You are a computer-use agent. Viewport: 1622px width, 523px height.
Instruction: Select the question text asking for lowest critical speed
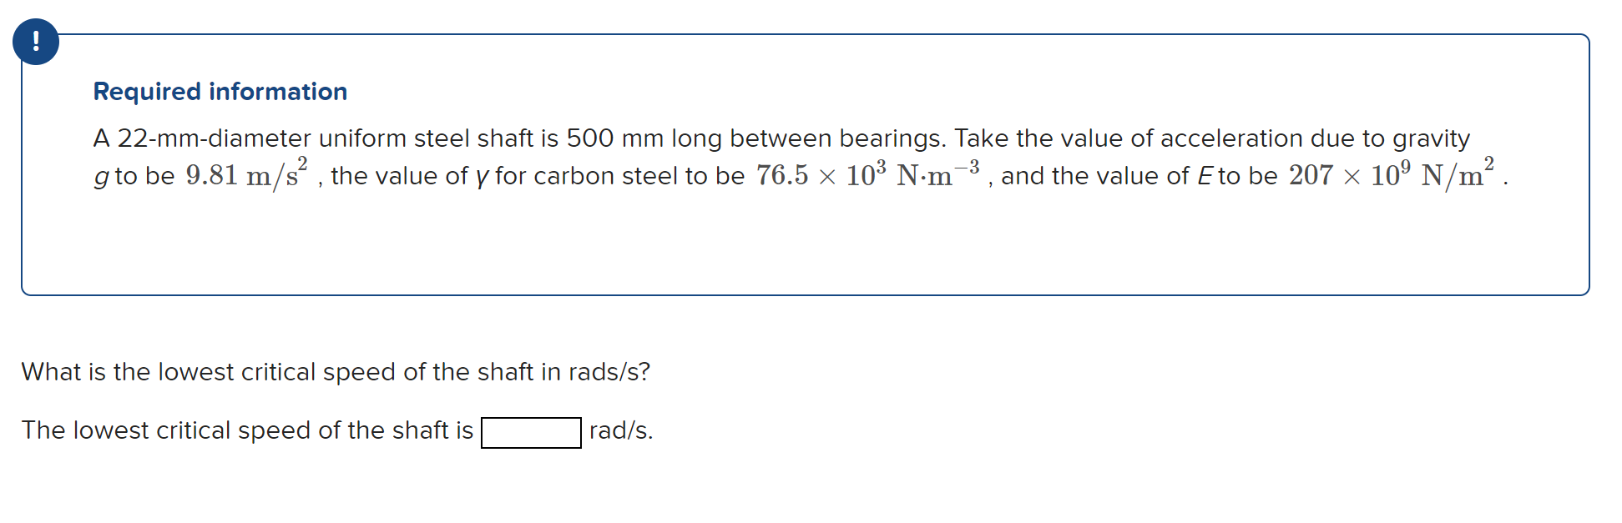334,372
